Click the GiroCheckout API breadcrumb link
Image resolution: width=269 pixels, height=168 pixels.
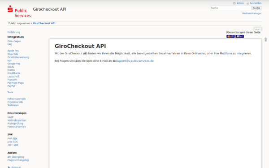(44, 23)
